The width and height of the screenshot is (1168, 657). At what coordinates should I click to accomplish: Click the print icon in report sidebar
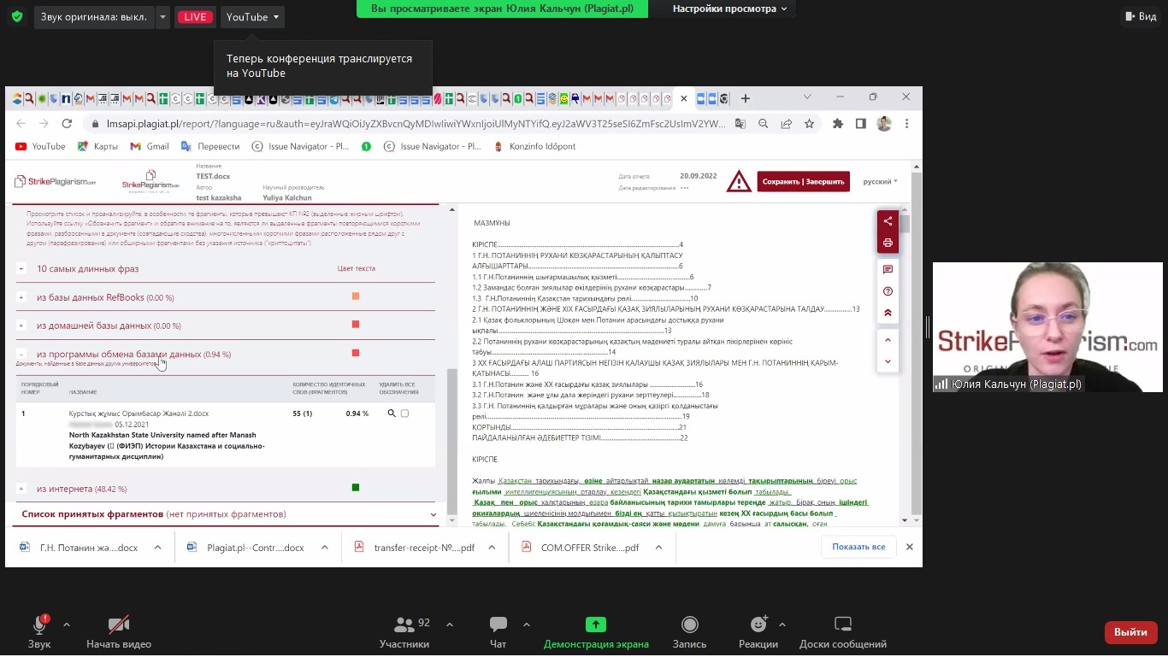click(888, 243)
